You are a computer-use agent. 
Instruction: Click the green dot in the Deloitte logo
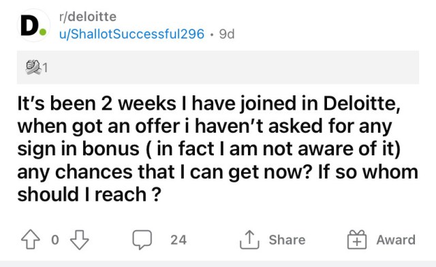(x=42, y=32)
